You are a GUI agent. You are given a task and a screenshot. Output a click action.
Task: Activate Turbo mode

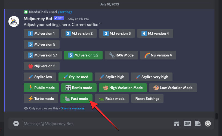41,99
